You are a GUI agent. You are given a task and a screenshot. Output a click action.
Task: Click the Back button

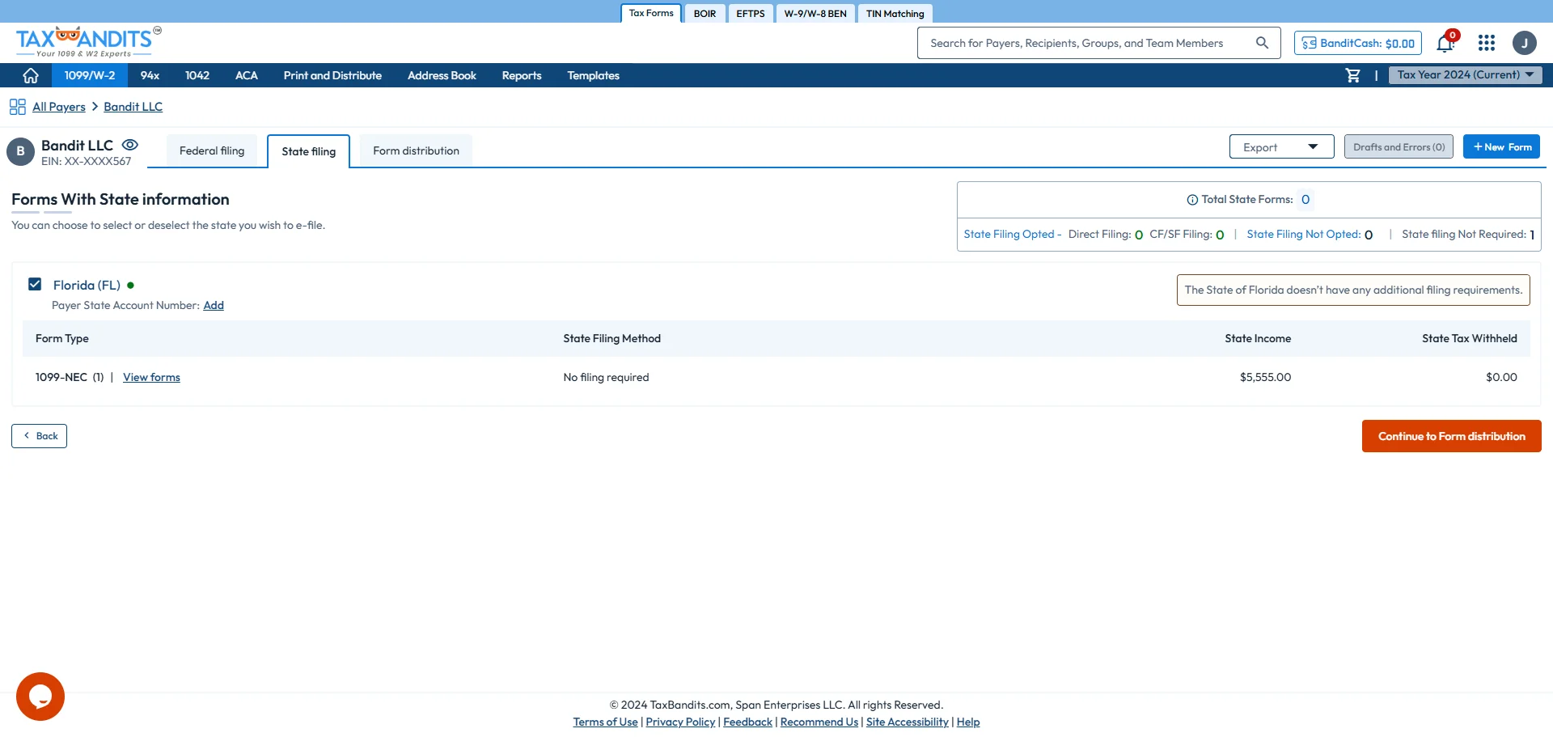tap(39, 436)
